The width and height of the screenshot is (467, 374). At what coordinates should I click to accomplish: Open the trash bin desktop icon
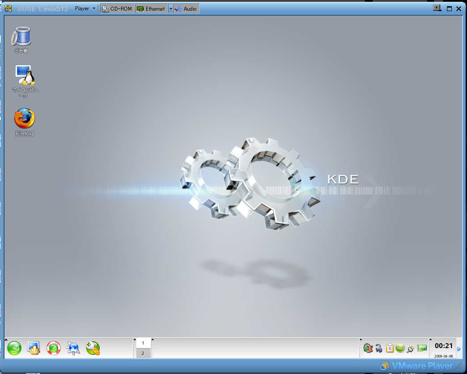(x=21, y=36)
